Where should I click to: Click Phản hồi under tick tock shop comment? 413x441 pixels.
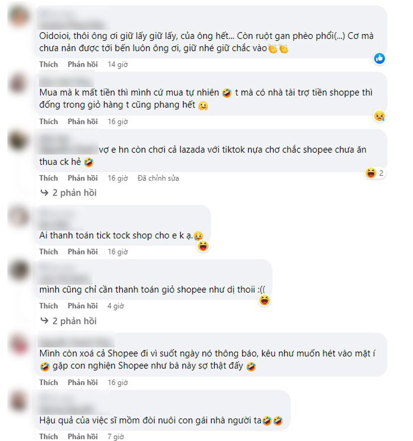[x=83, y=251]
